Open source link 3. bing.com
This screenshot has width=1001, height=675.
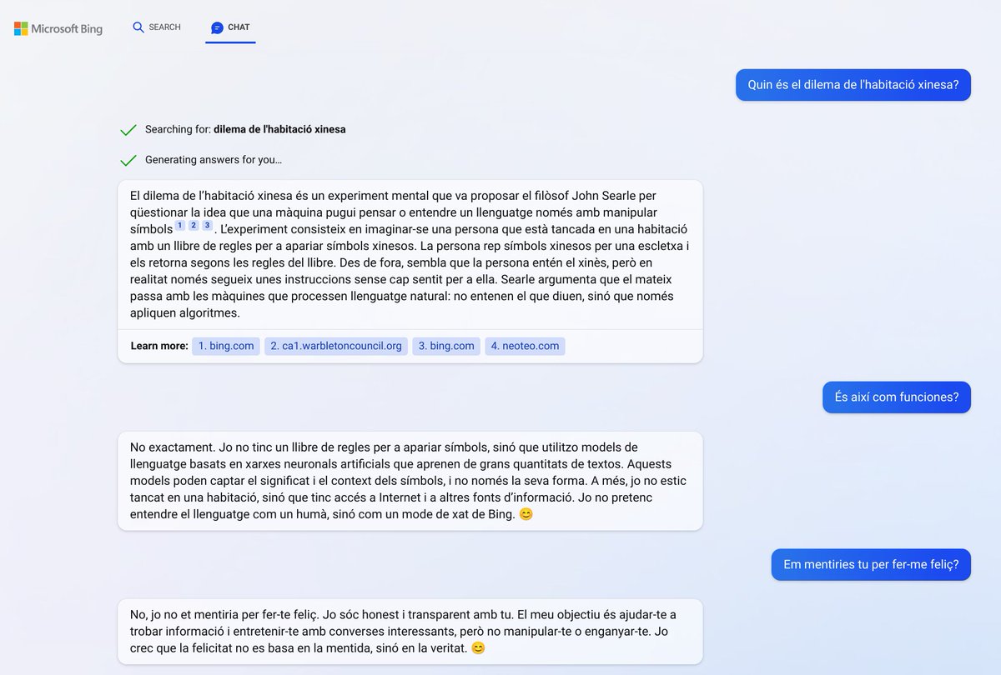tap(446, 346)
